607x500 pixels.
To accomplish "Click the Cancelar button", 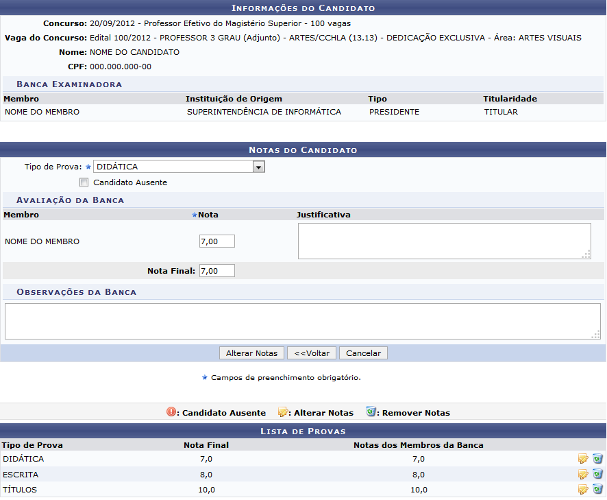I will coord(363,353).
